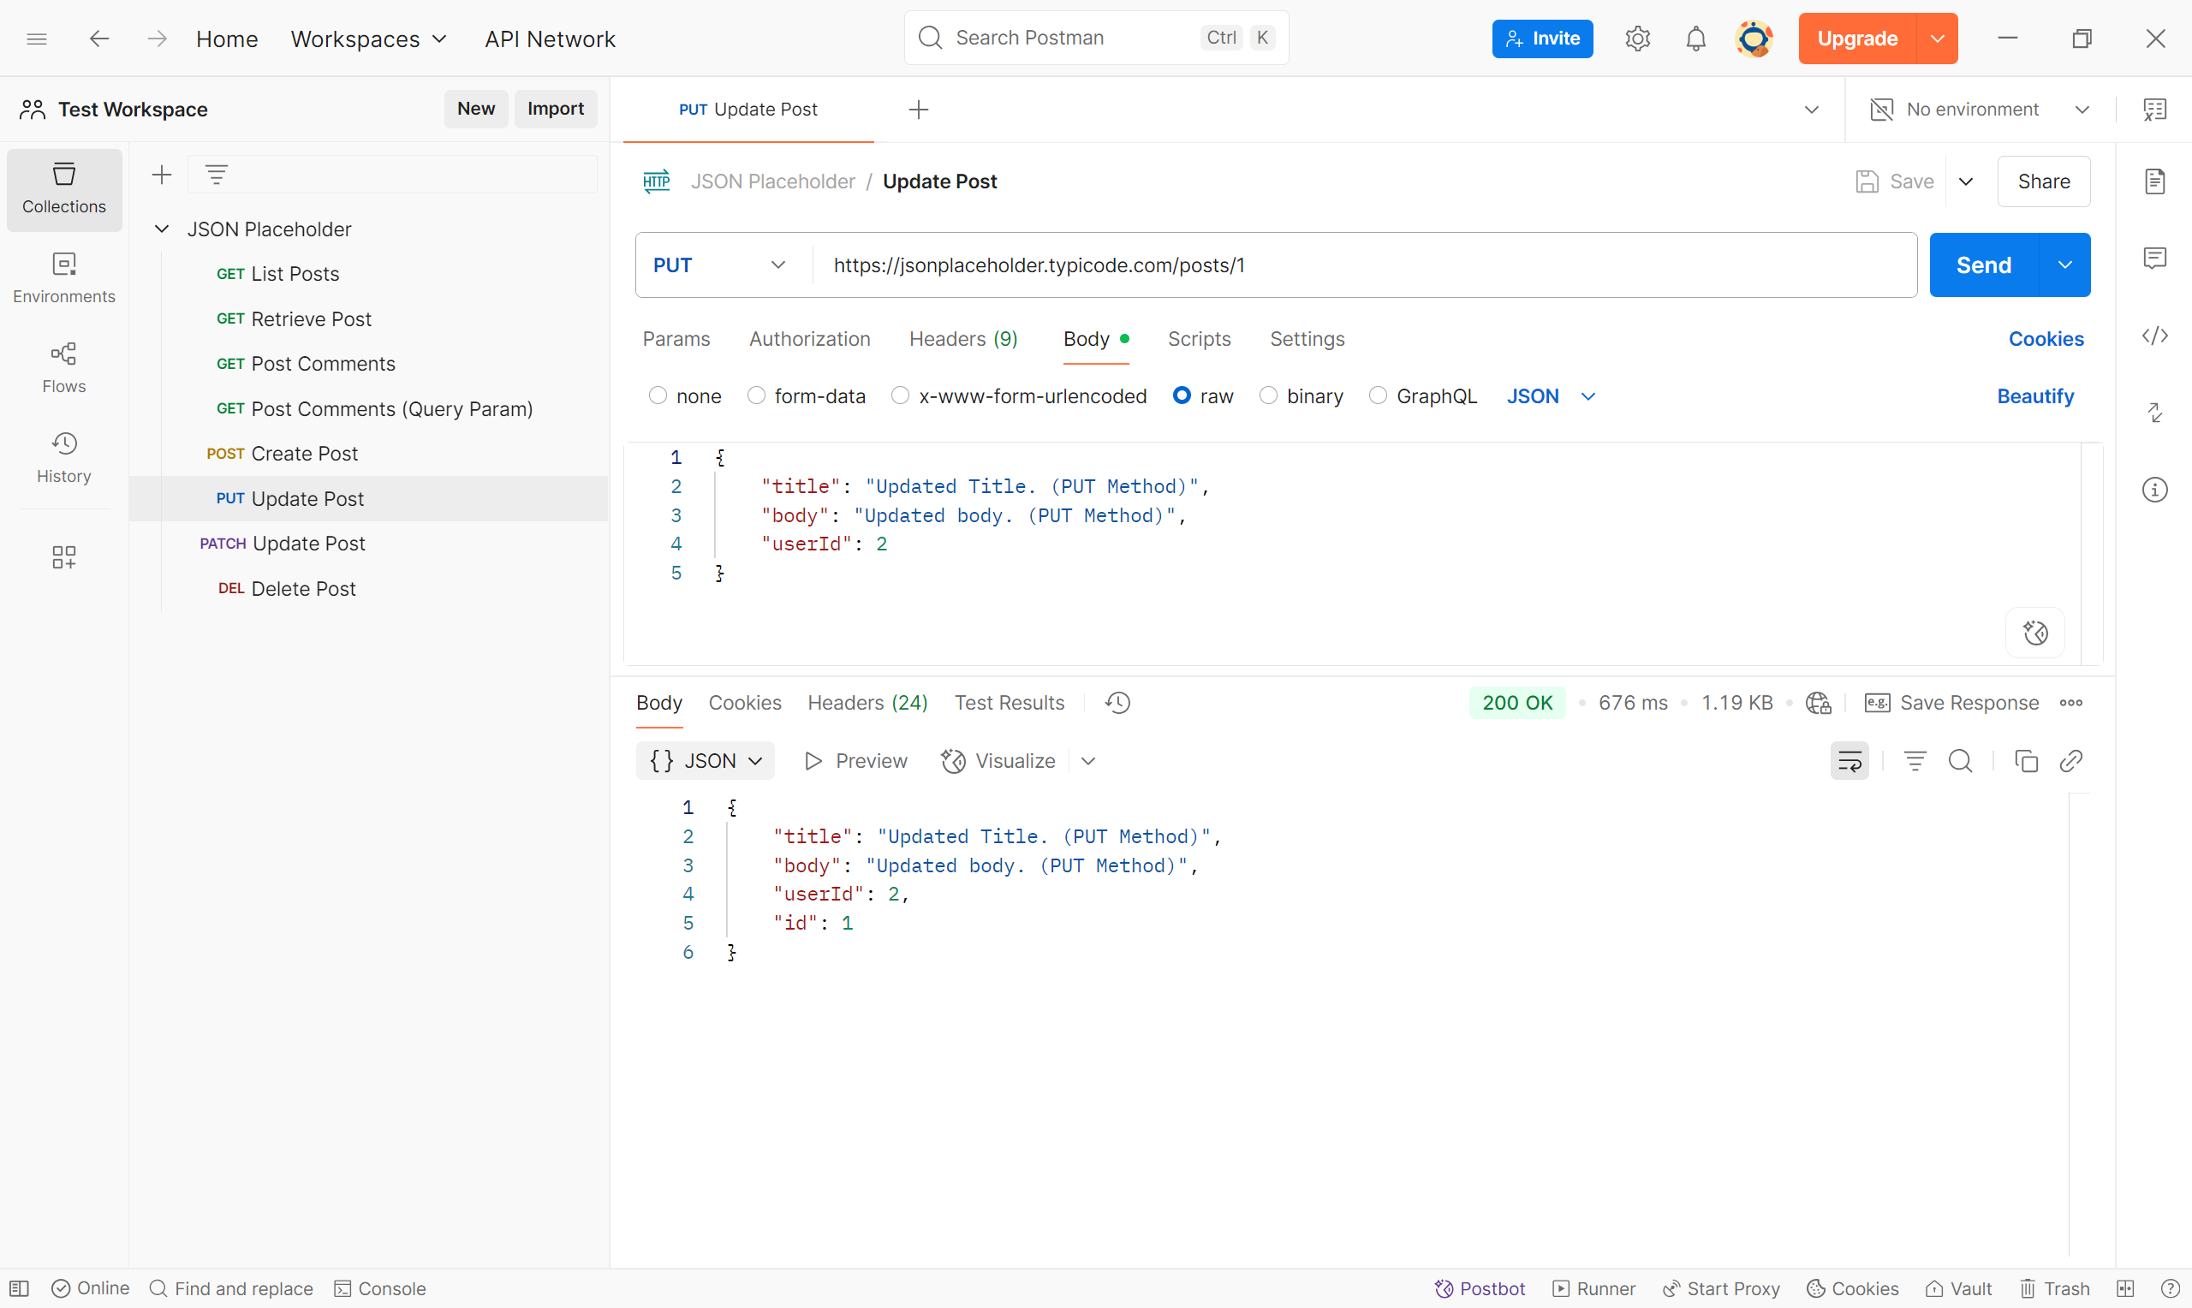
Task: Click Beautify link
Action: (2034, 395)
